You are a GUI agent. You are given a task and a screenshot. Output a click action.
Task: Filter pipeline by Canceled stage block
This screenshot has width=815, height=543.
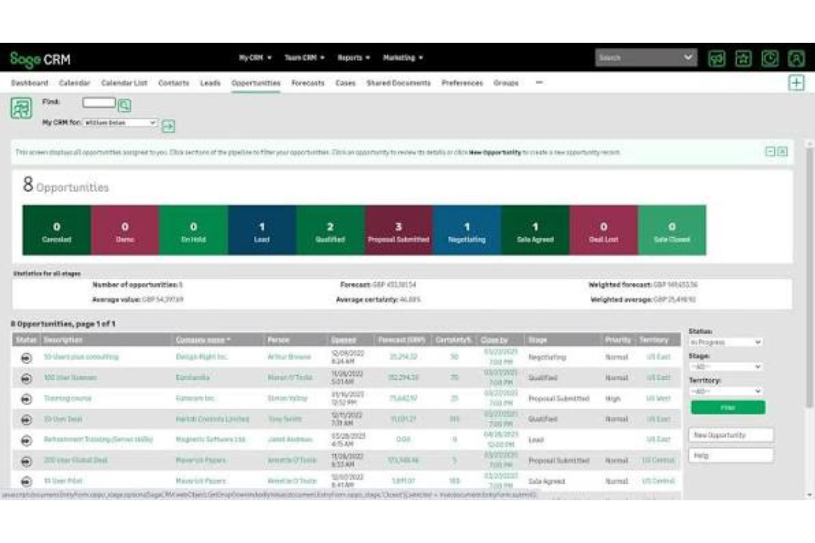click(57, 231)
